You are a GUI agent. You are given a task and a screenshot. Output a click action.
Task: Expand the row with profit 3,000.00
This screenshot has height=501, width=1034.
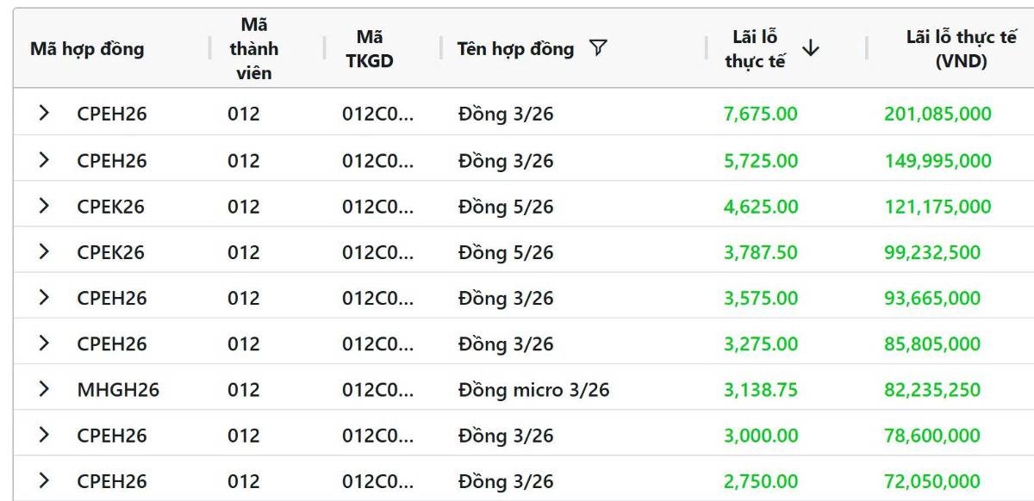[44, 435]
